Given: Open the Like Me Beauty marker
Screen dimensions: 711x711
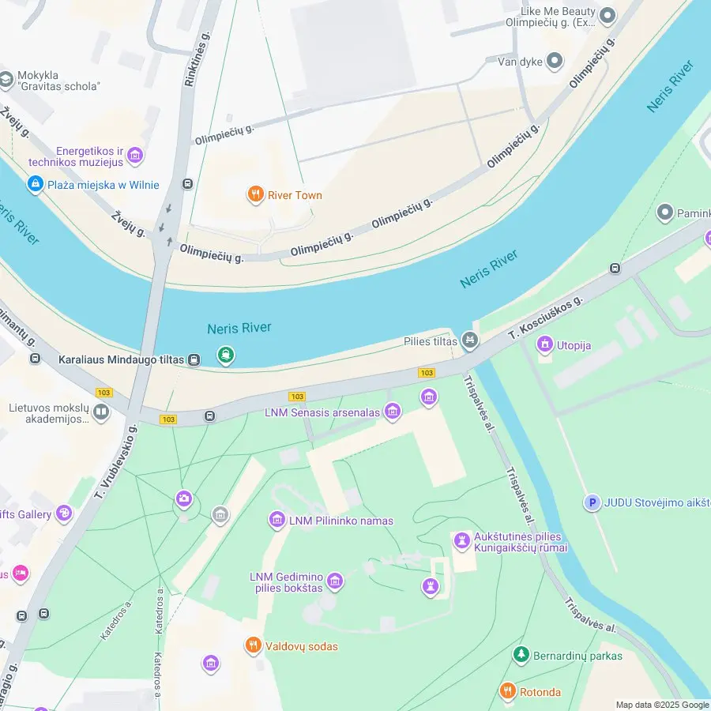Looking at the screenshot, I should [608, 16].
